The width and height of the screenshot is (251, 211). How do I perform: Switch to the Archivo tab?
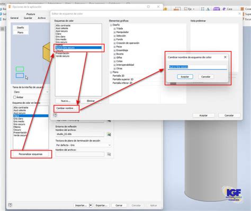click(x=42, y=18)
